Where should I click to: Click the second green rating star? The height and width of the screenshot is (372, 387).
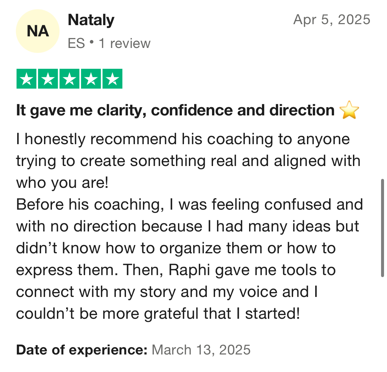coord(48,79)
